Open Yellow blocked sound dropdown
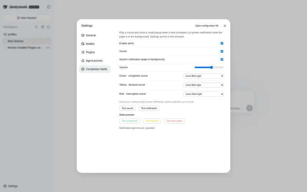 [203, 85]
